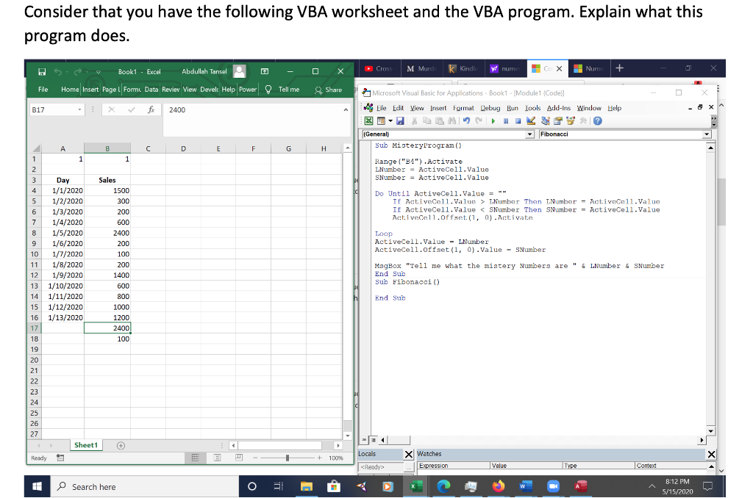Click the View Microsoft Excel icon in VBA toolbar

(369, 121)
